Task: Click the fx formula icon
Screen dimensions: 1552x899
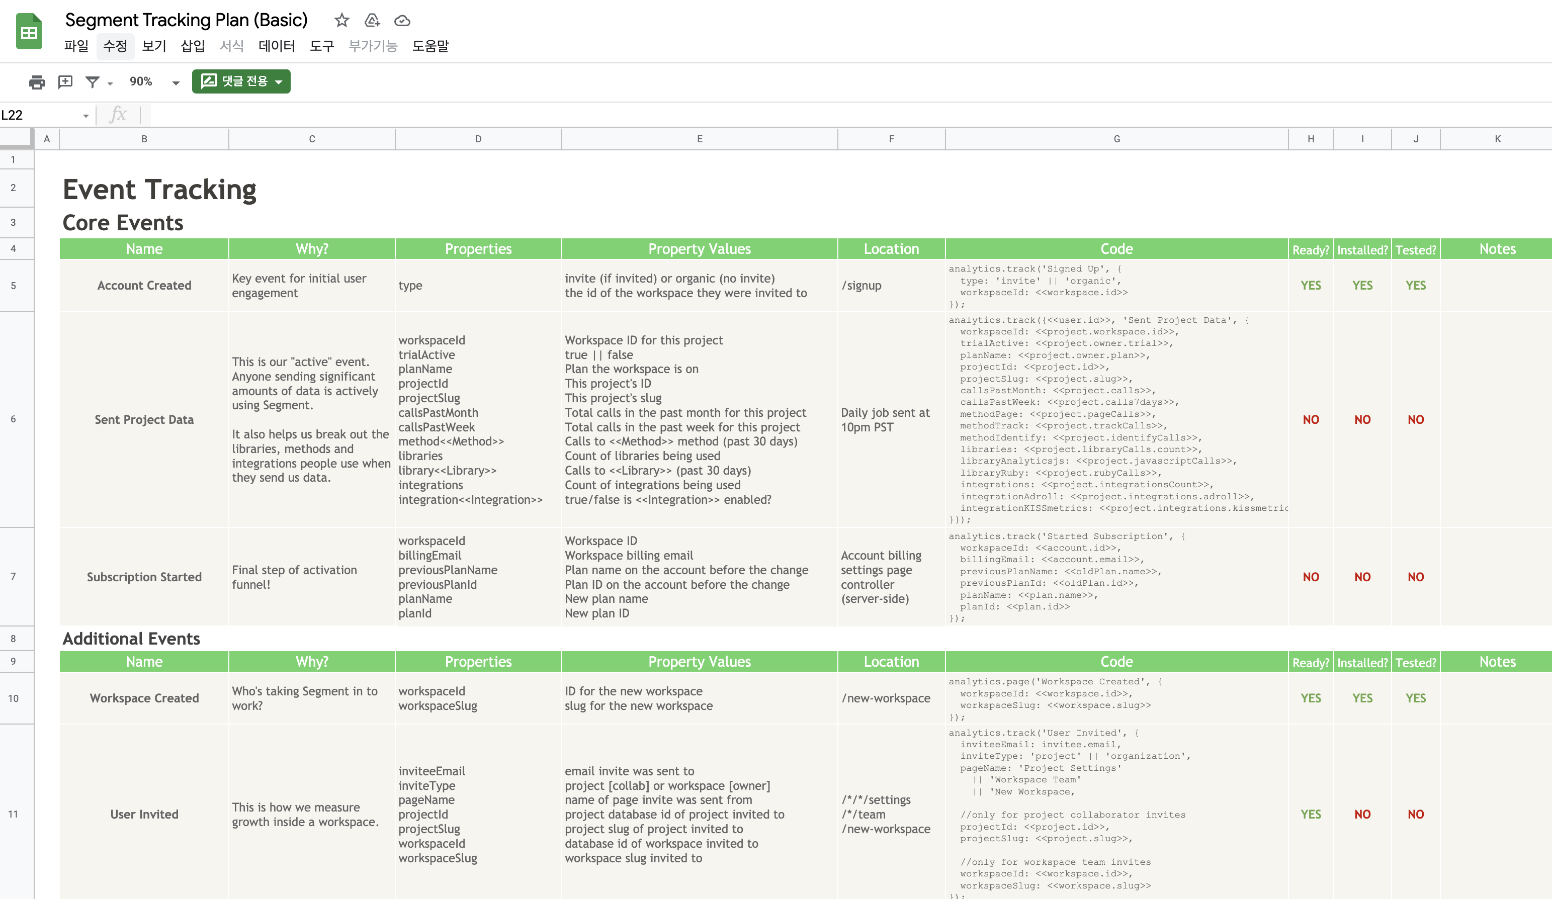Action: pos(117,115)
